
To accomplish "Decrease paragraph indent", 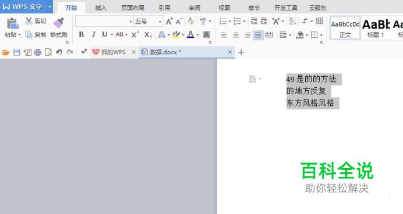I will coord(254,21).
